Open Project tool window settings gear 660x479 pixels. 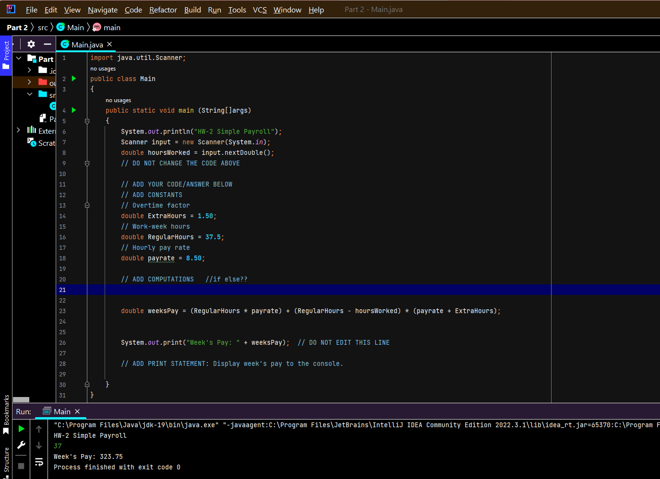[x=31, y=44]
